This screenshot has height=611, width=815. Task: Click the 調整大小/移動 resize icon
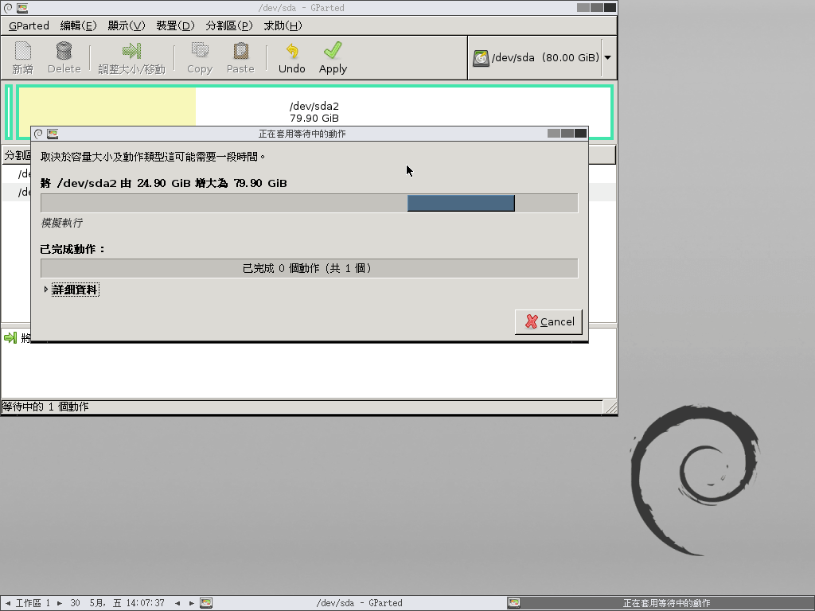tap(131, 52)
